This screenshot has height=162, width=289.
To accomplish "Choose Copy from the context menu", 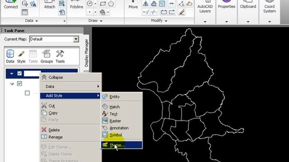I will click(x=71, y=113).
